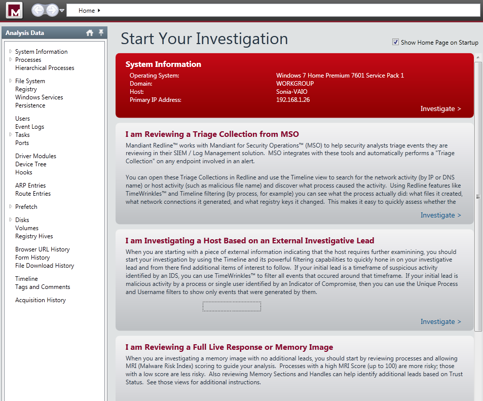Click the vertical scrollbar thumb

(478, 196)
